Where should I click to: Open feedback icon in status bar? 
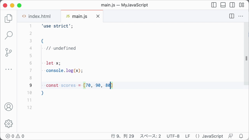[x=230, y=136]
